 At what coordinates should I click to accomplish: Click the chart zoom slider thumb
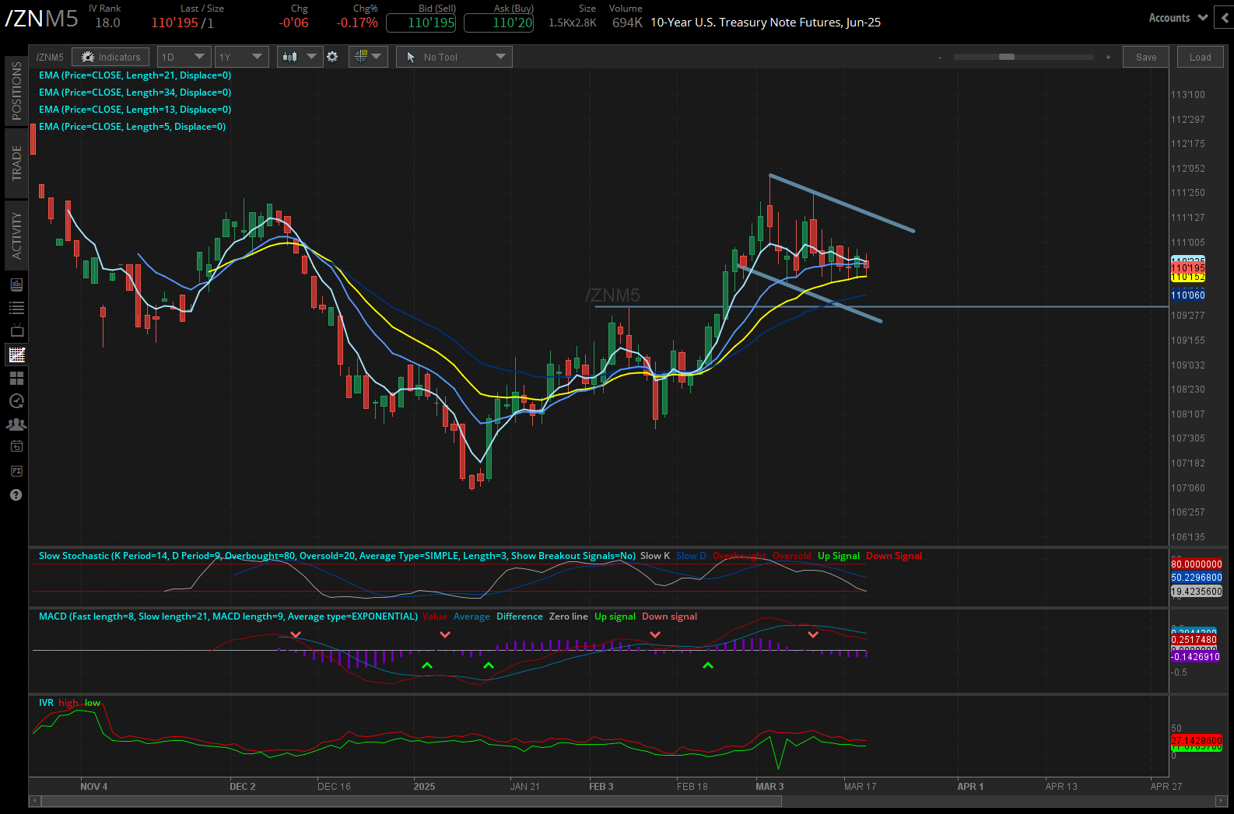pyautogui.click(x=1007, y=57)
